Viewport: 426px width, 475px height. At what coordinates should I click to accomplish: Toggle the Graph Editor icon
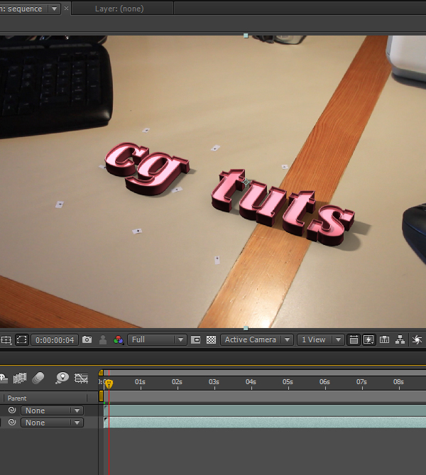tap(81, 378)
